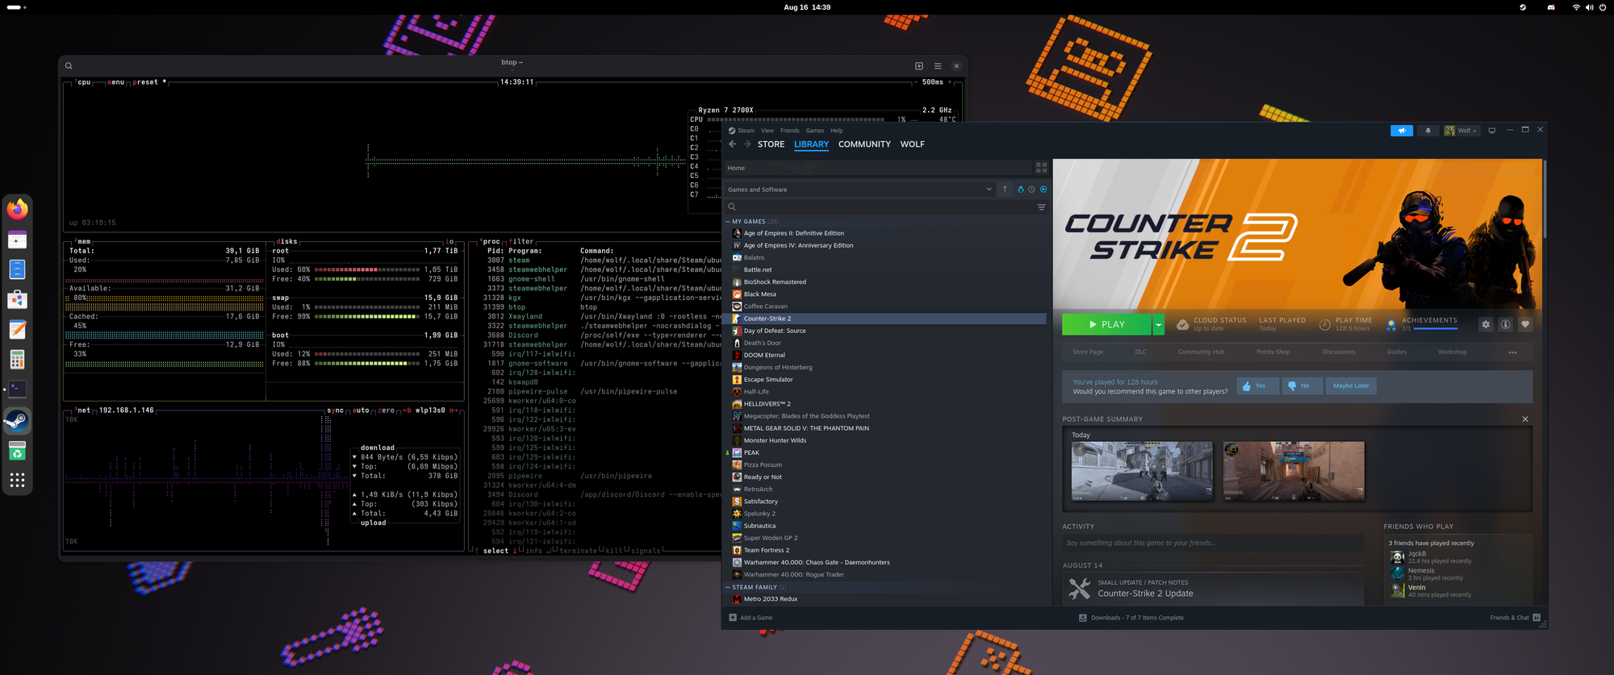This screenshot has height=675, width=1614.
Task: Switch to the COMMUNITY tab
Action: click(x=864, y=144)
